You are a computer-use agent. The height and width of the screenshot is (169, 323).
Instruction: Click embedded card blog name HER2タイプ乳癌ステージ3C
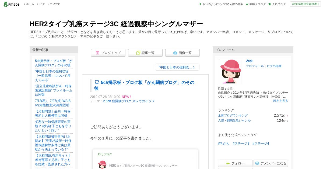click(143, 166)
